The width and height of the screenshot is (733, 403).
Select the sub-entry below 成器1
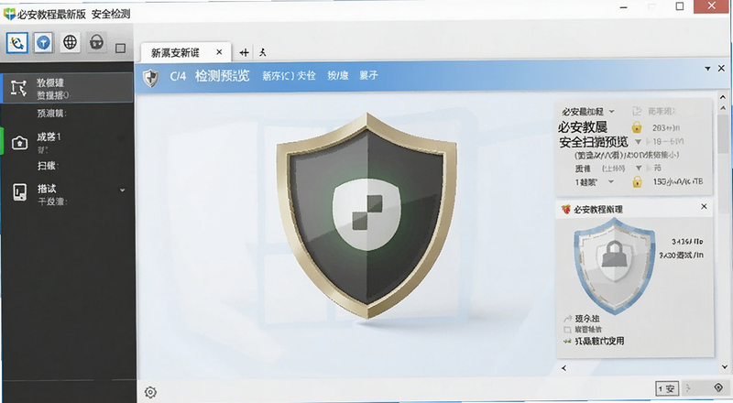(x=48, y=166)
